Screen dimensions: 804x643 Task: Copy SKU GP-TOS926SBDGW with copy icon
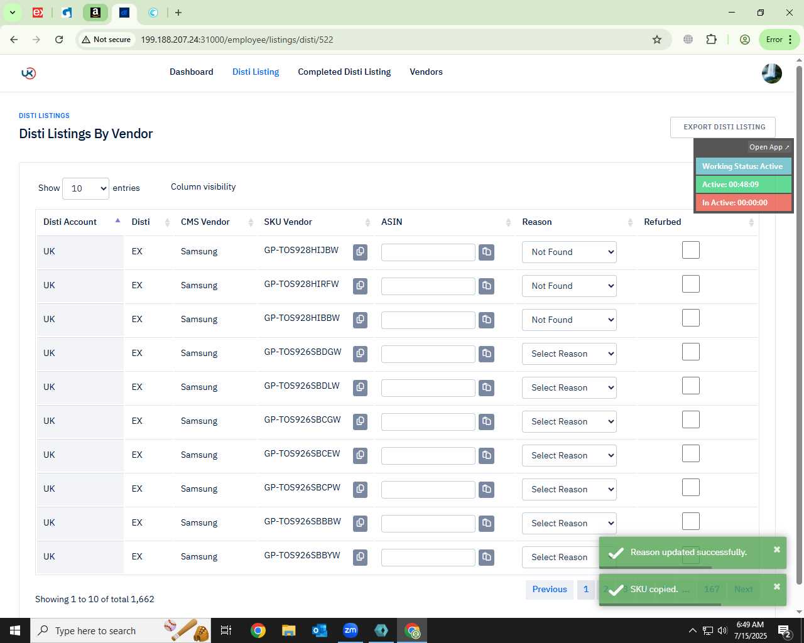pyautogui.click(x=360, y=354)
